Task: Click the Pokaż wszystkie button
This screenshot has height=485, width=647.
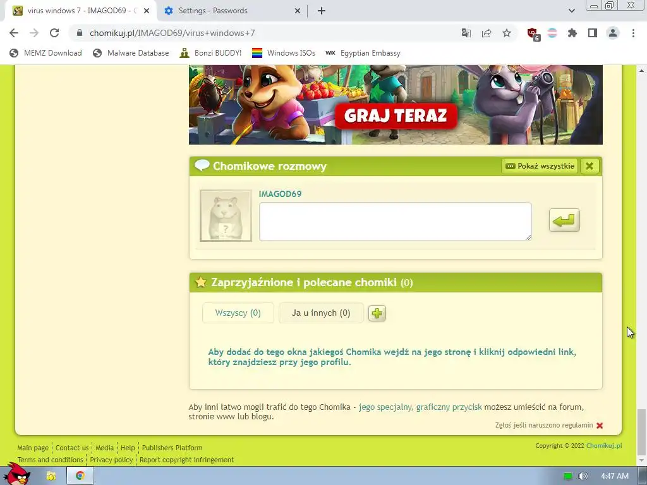Action: 540,166
